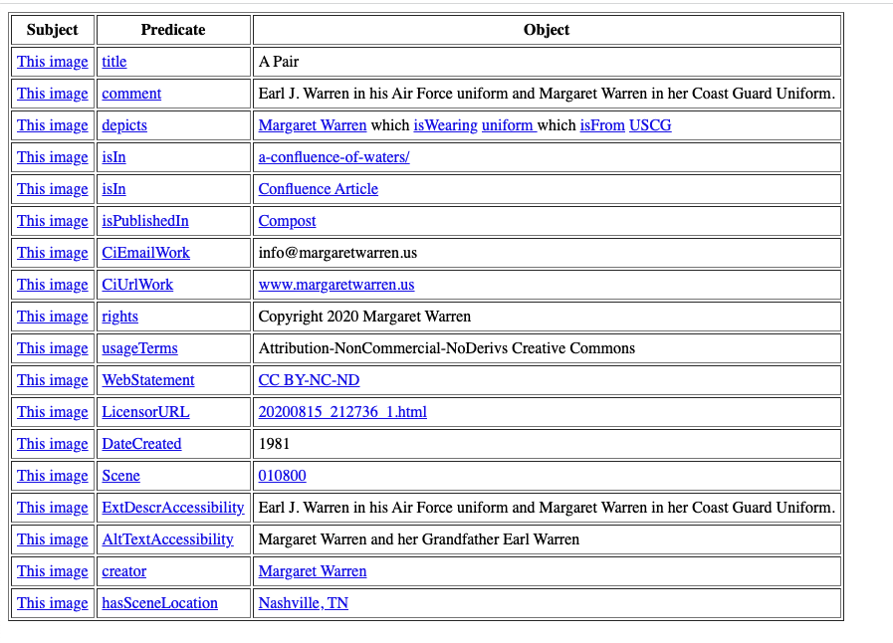Click 'This image' in the title row

pyautogui.click(x=53, y=62)
